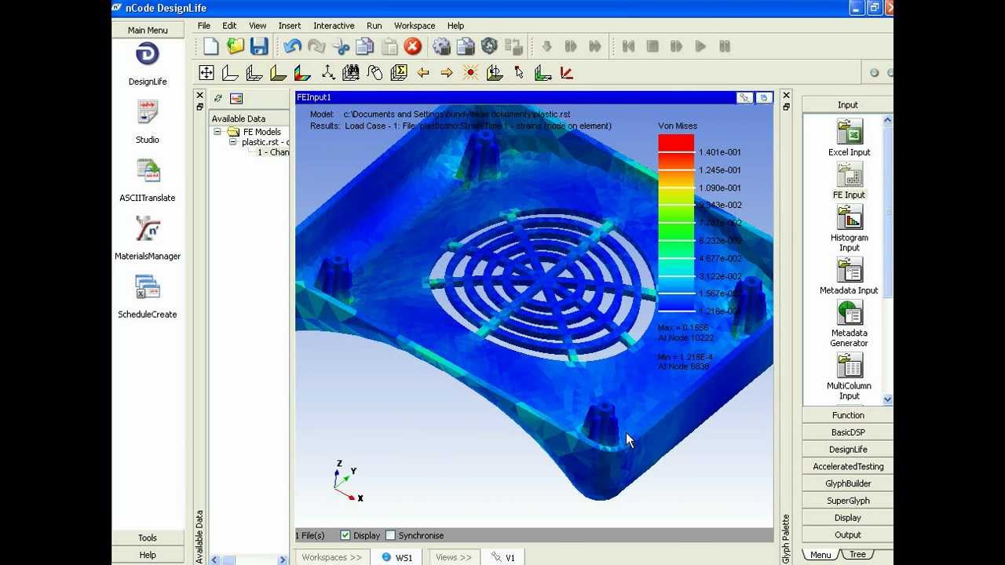Click the red diagonal arrow axis icon
Viewport: 1005px width, 565px height.
tap(566, 73)
